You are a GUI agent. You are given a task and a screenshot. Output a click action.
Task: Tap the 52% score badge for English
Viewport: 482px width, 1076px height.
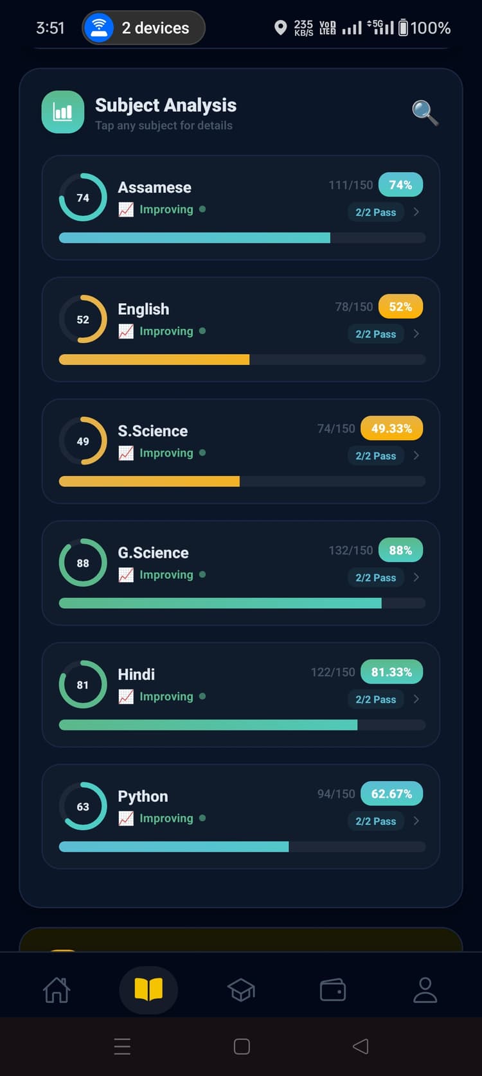(401, 306)
